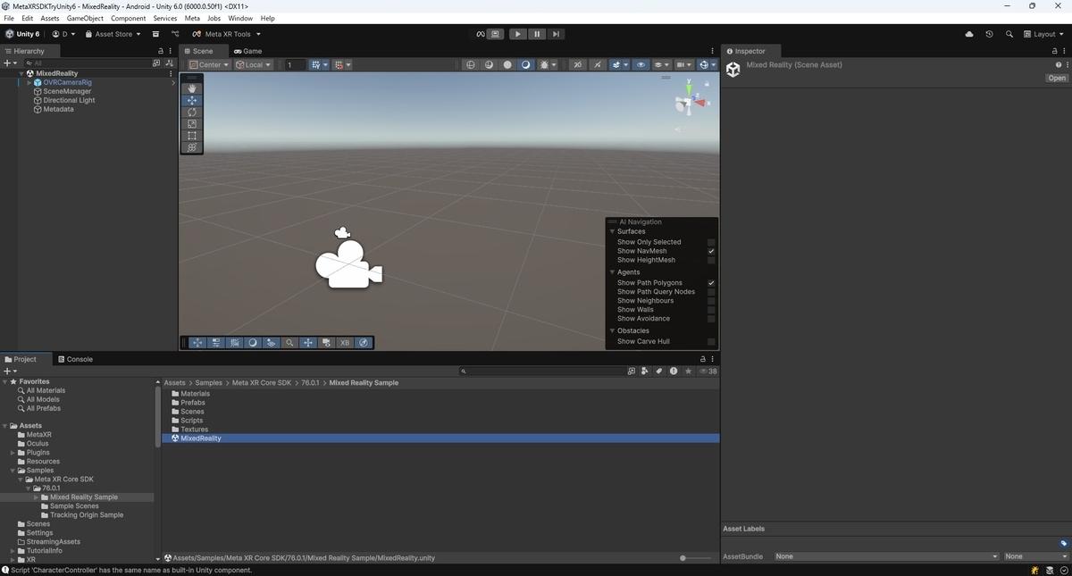Image resolution: width=1072 pixels, height=576 pixels.
Task: Click the grid snap value field
Action: pyautogui.click(x=294, y=64)
